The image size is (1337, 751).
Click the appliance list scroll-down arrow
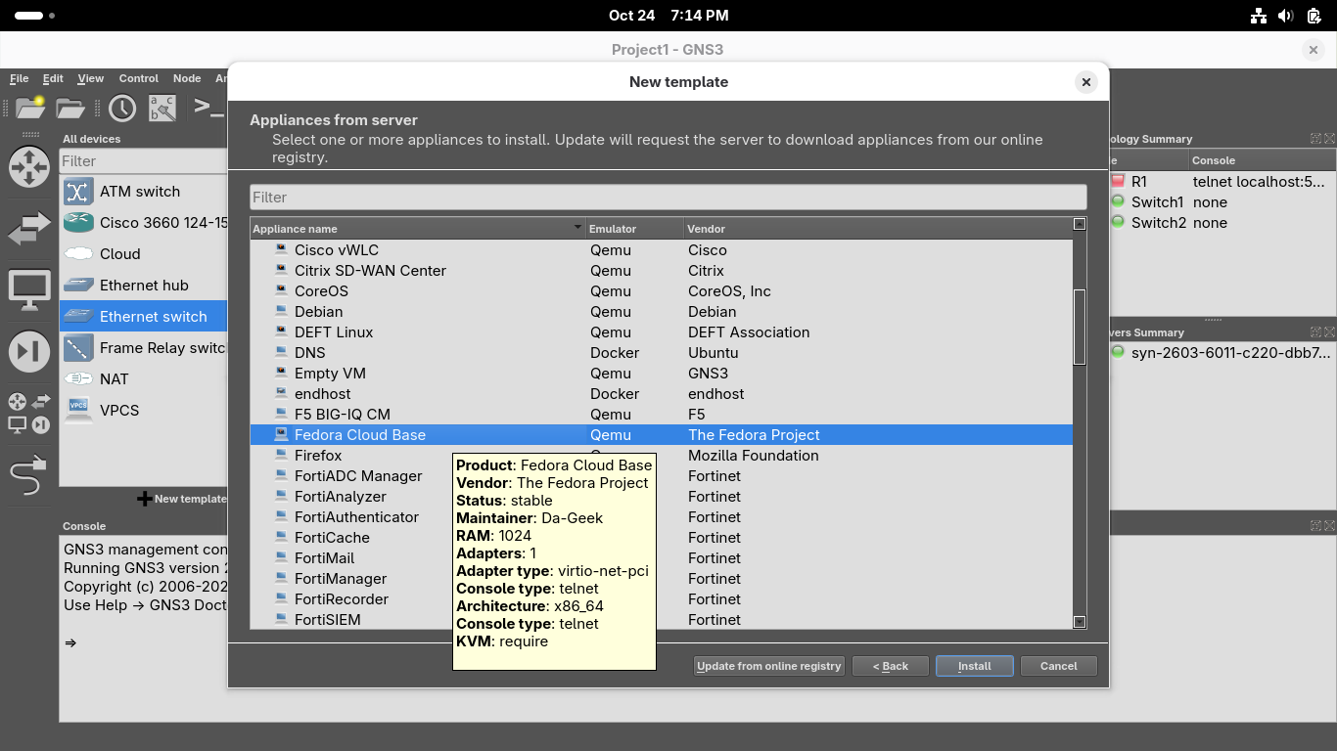click(x=1080, y=622)
